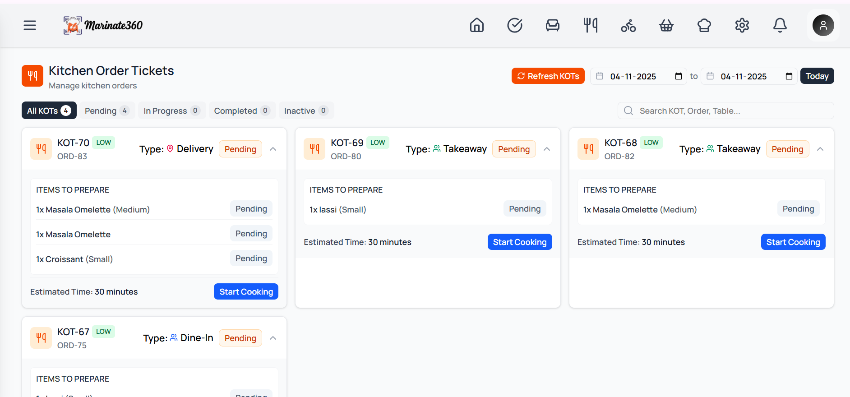Open the delivery bike icon
Image resolution: width=850 pixels, height=397 pixels.
click(x=628, y=26)
